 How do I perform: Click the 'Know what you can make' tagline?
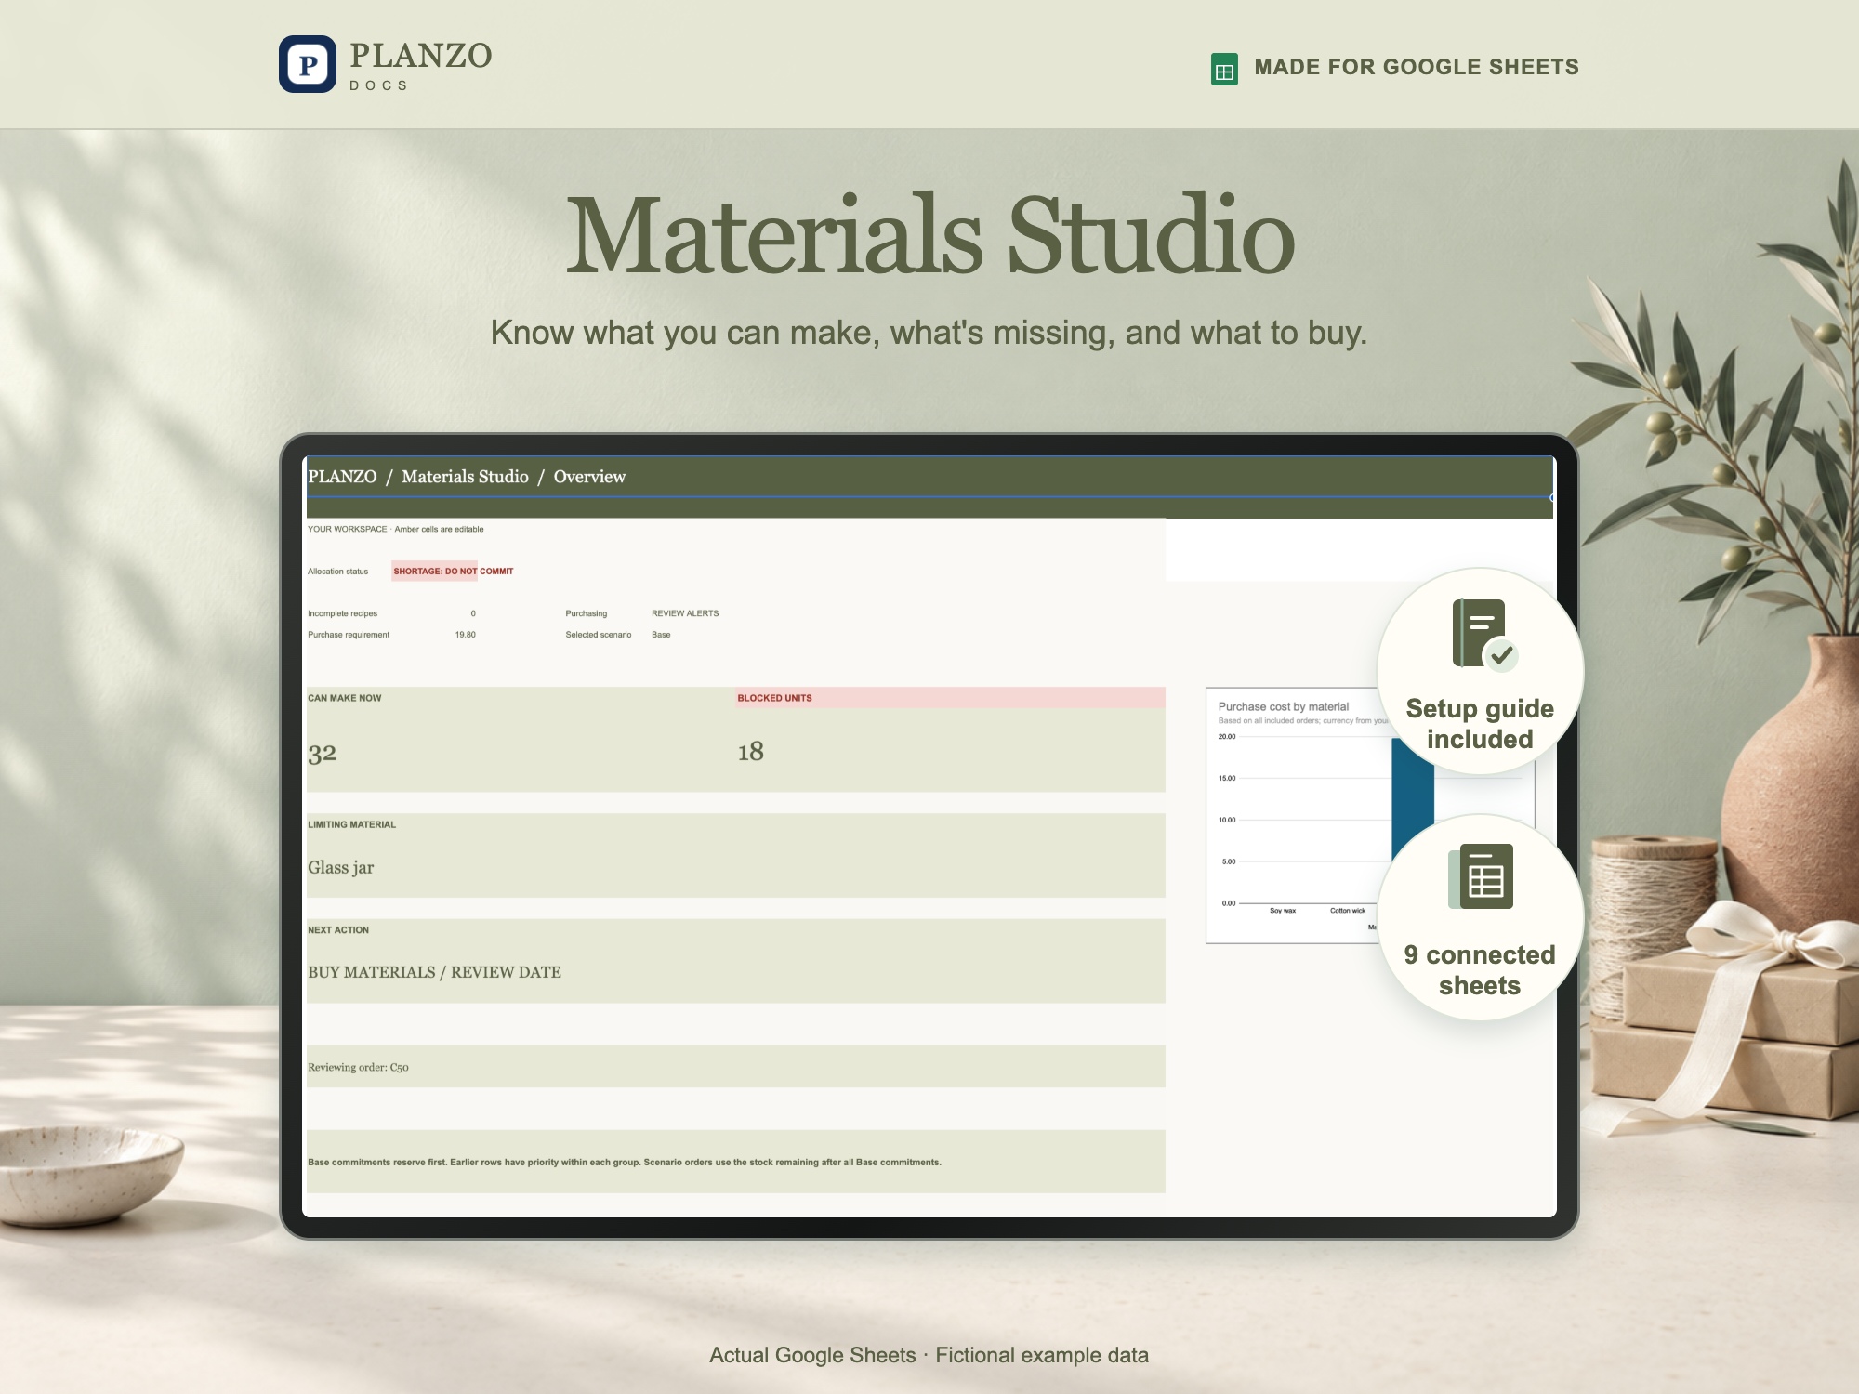[929, 333]
